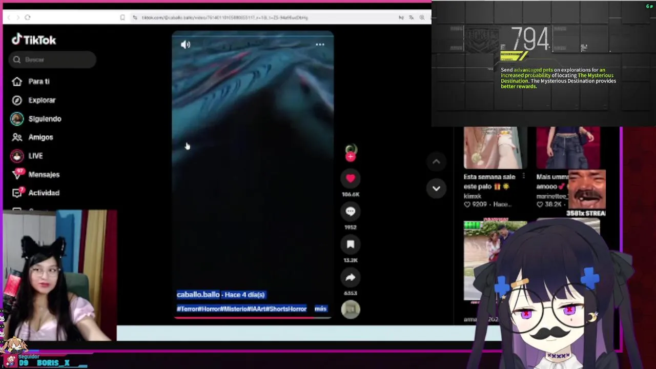Go to previous video with up arrow

(436, 161)
